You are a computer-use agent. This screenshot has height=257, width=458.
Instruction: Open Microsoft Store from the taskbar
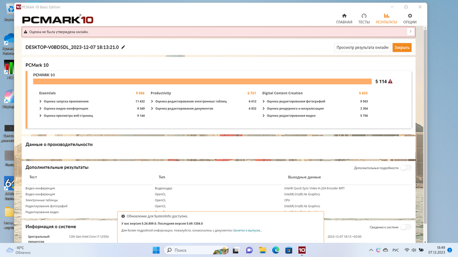point(289,250)
